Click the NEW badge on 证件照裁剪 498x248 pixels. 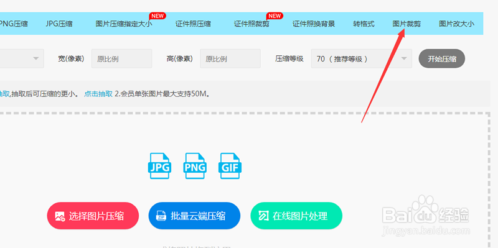[x=275, y=16]
